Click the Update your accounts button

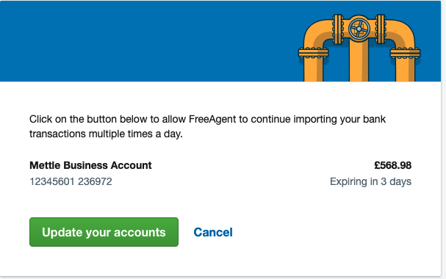click(x=104, y=232)
